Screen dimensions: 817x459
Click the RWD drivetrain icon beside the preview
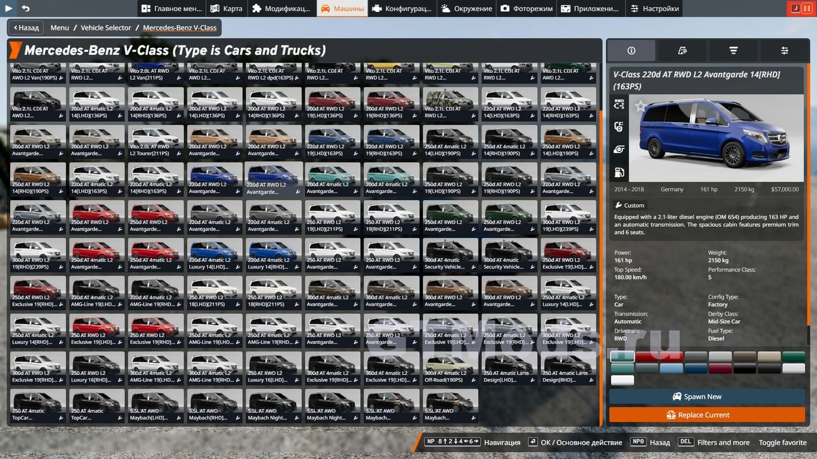(619, 104)
